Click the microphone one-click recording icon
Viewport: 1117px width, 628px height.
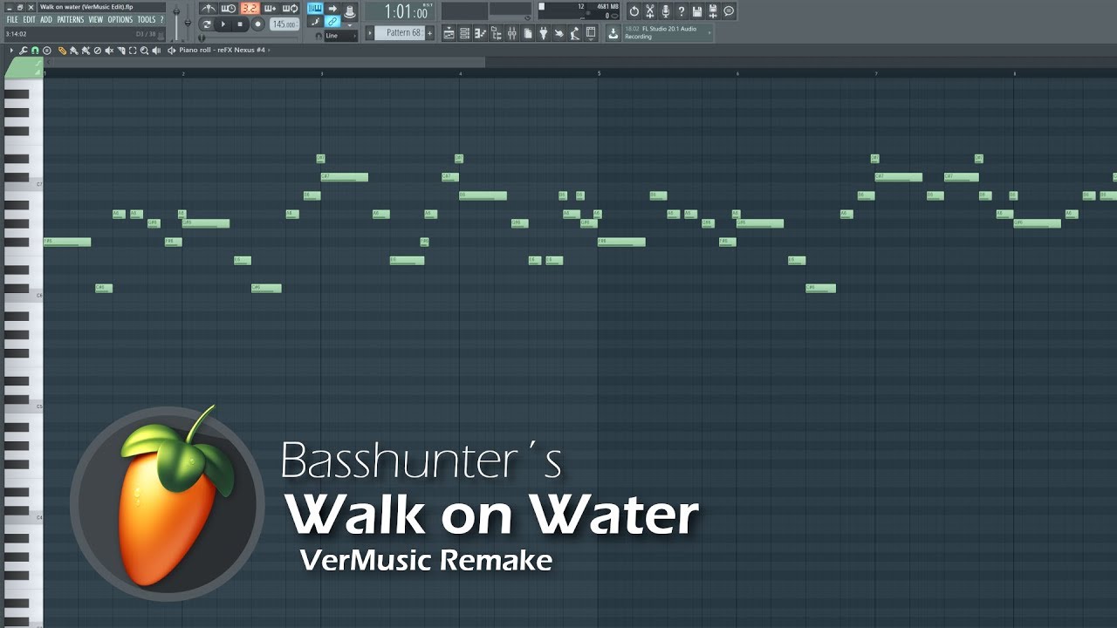point(665,10)
